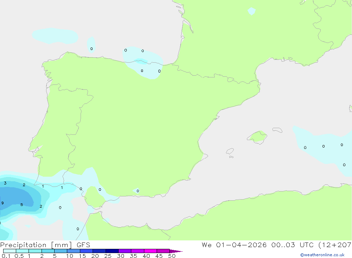352x258 pixels.
Task: Click the '3' precipitation value on the map
Action: pos(5,183)
